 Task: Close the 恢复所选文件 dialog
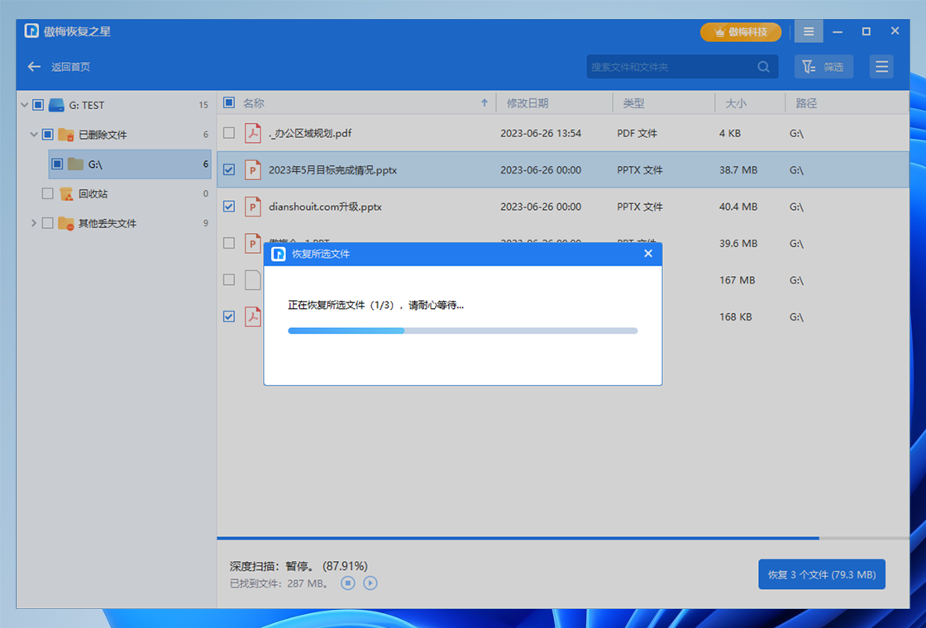[648, 254]
